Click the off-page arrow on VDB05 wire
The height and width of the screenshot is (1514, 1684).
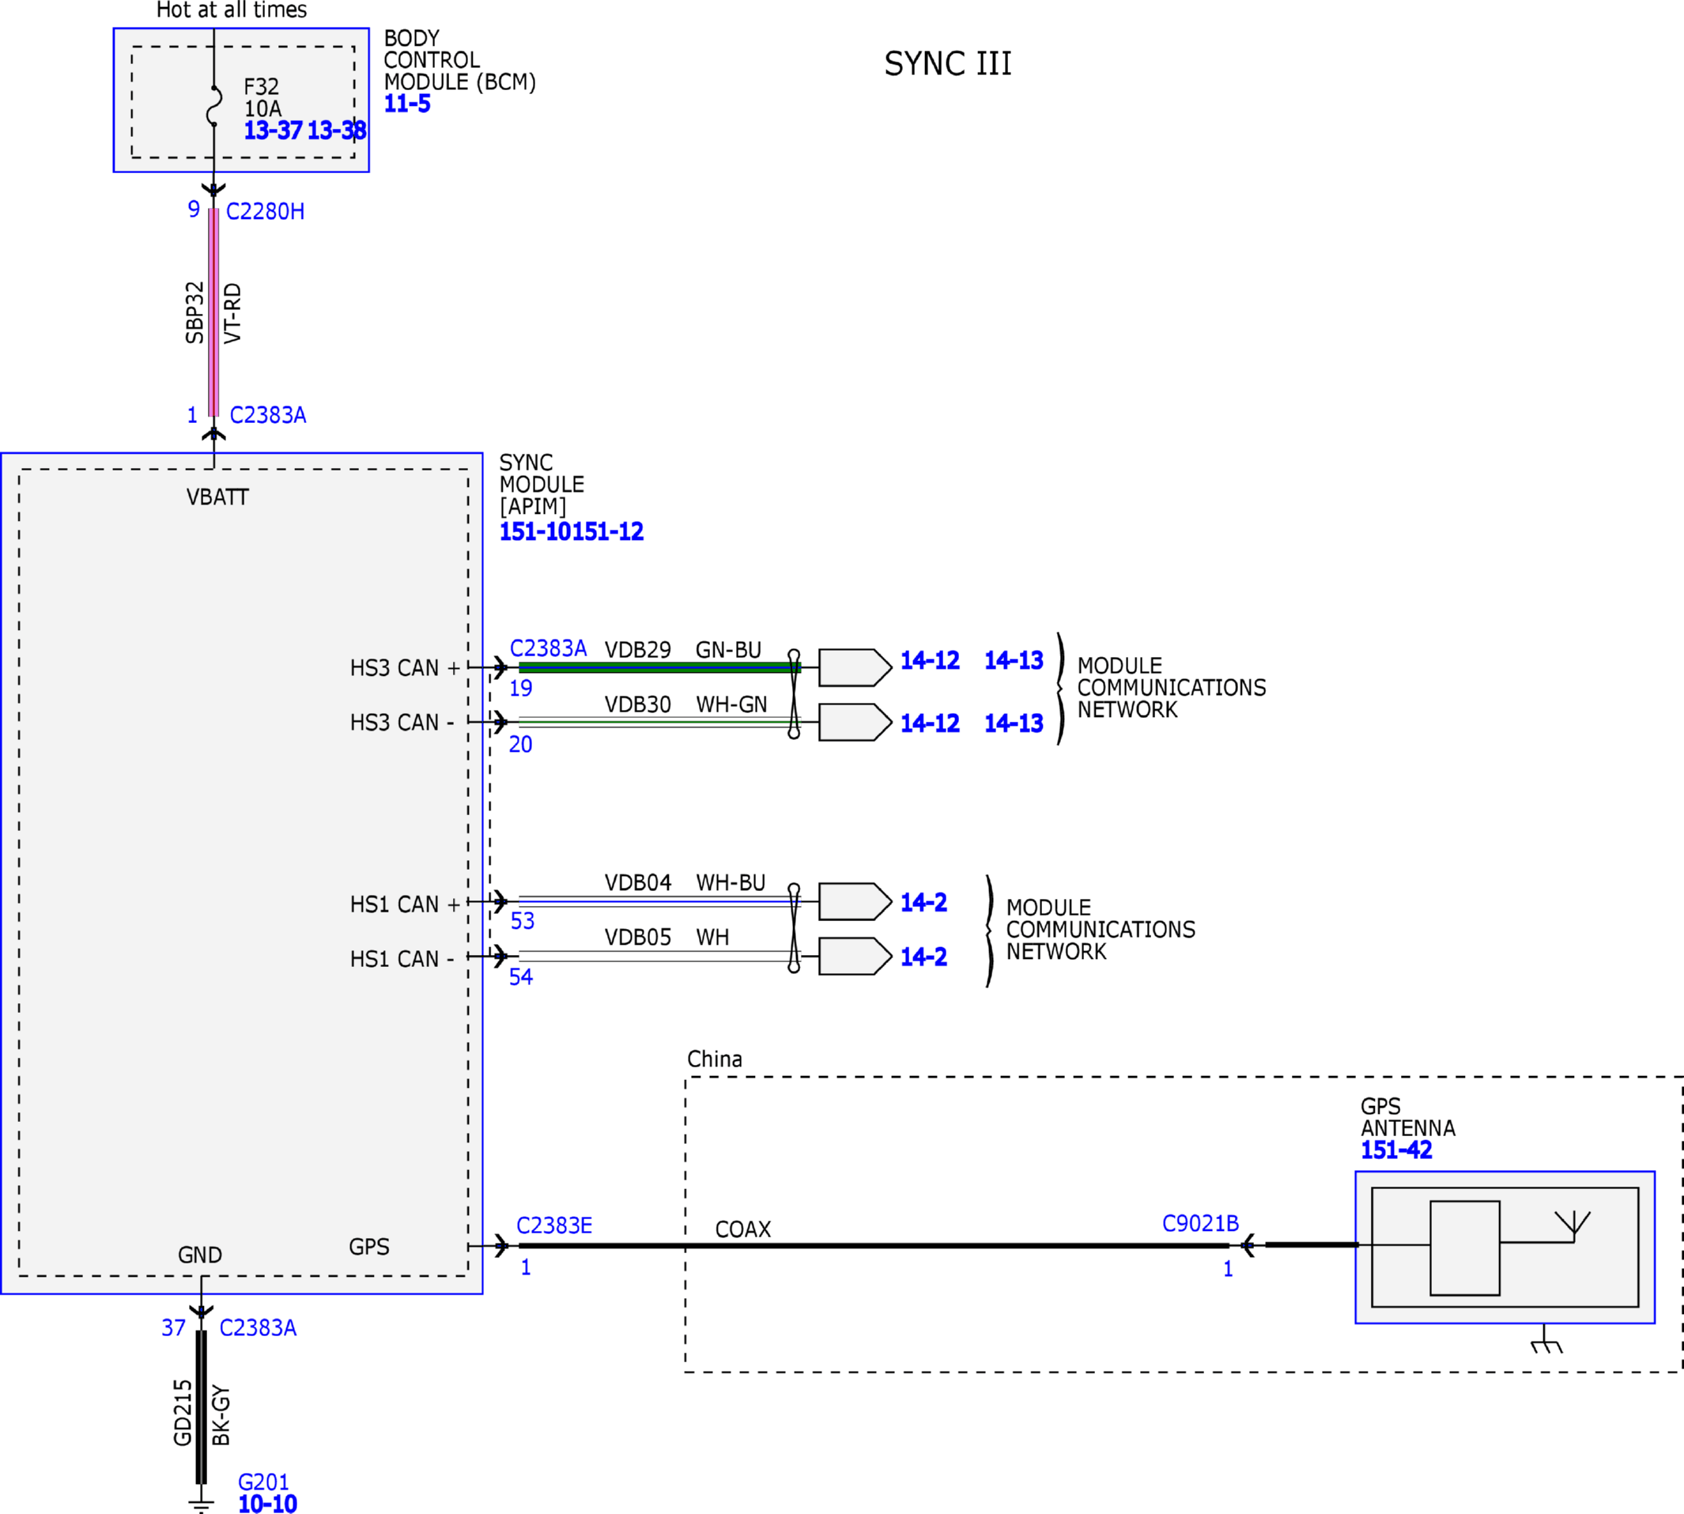[x=855, y=957]
